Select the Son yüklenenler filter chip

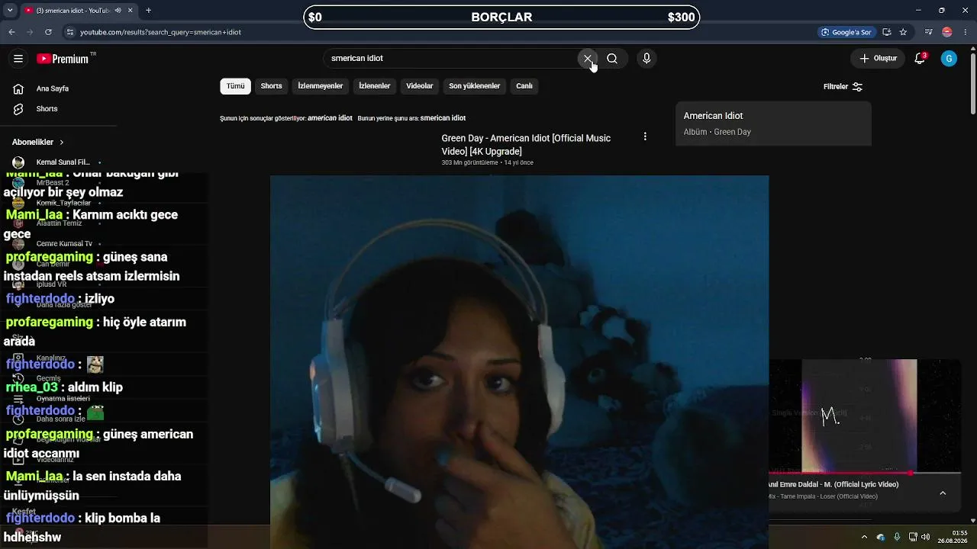(x=474, y=86)
